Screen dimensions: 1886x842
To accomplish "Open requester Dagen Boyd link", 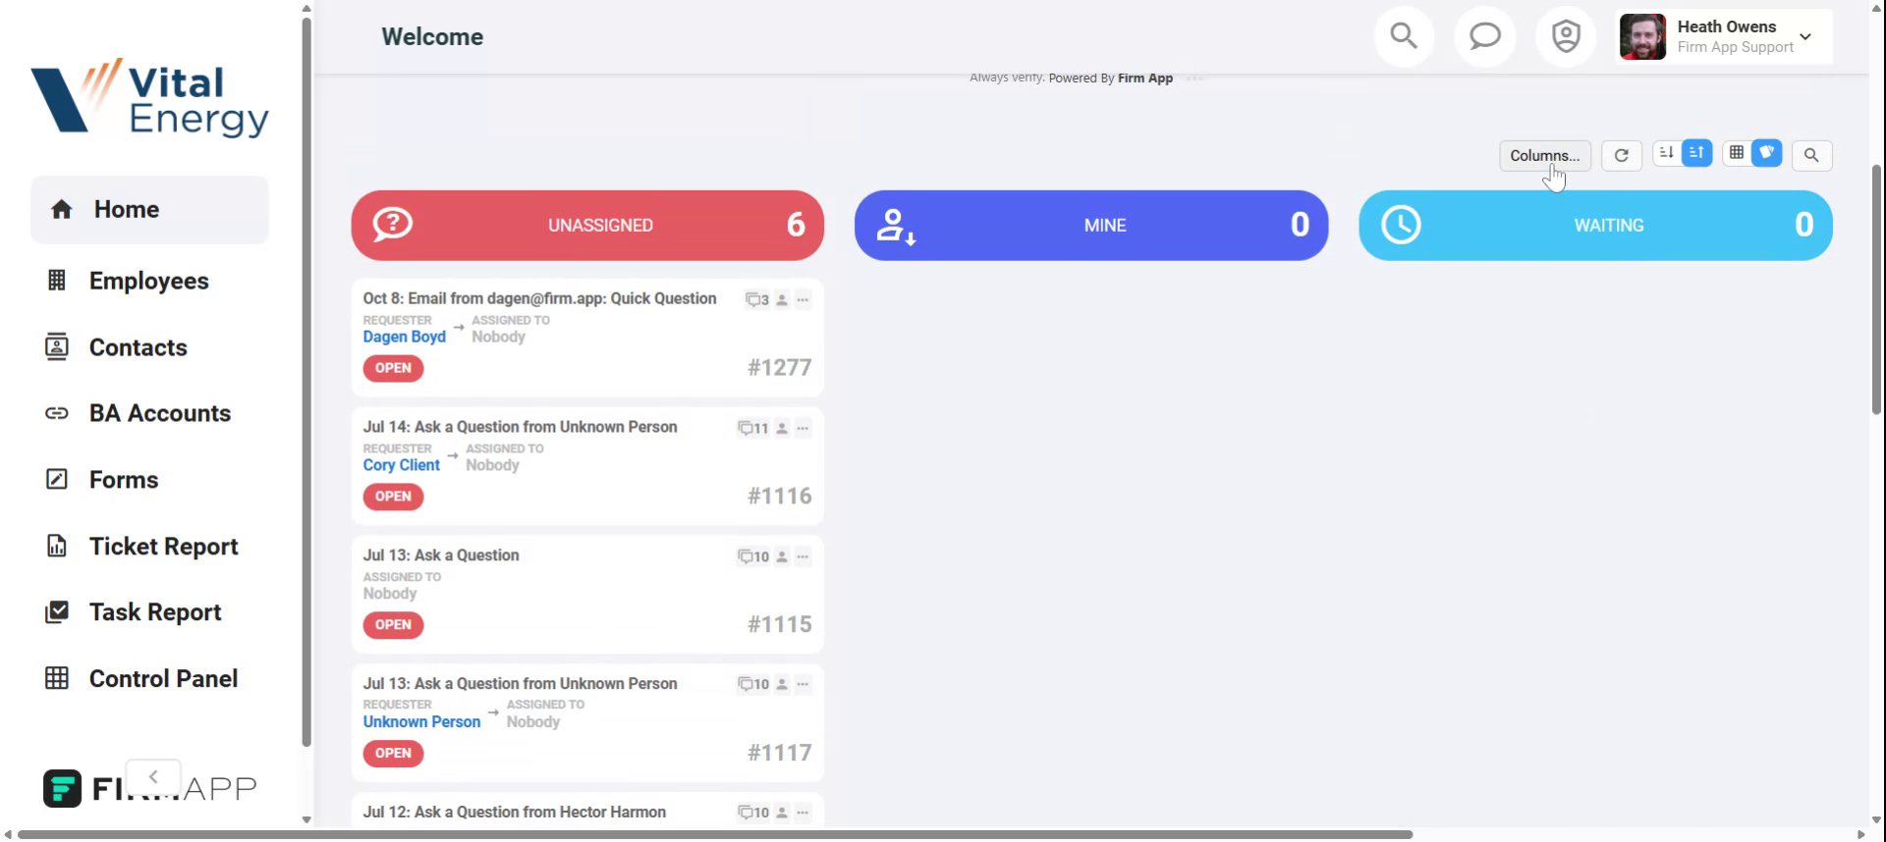I will (x=404, y=337).
